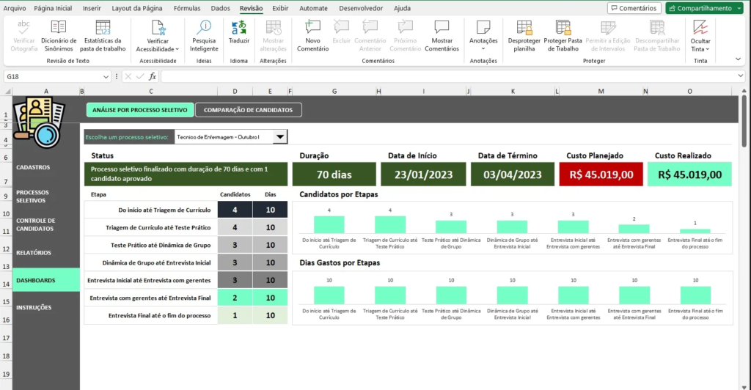751x390 pixels.
Task: Go to Relatórios in sidebar
Action: pos(34,253)
